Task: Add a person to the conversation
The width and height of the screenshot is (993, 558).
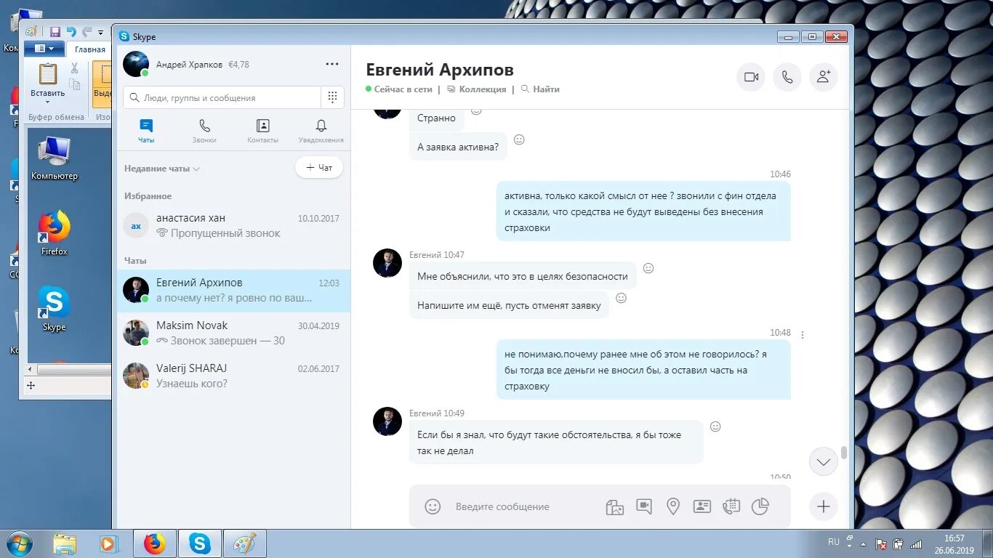Action: (824, 77)
